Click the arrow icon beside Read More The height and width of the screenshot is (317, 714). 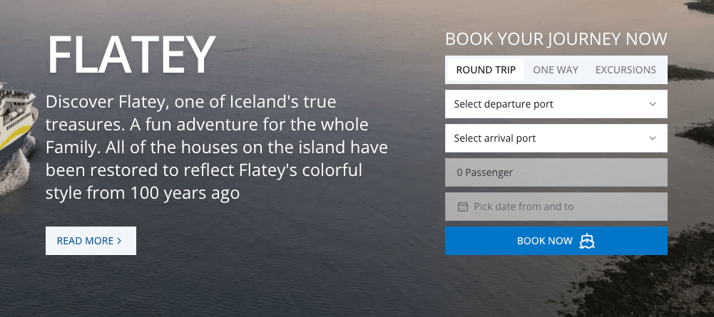tap(119, 241)
